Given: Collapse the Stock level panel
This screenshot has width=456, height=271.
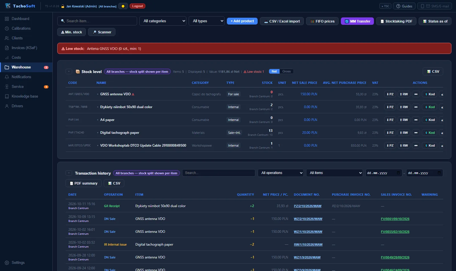Looking at the screenshot, I should (69, 72).
